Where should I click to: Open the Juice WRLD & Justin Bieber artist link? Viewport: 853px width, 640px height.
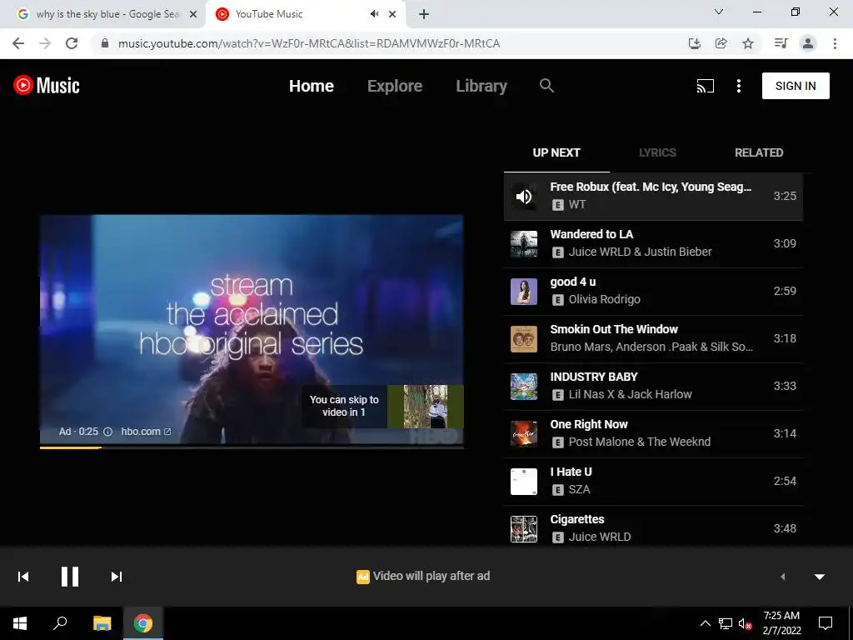[x=640, y=252]
